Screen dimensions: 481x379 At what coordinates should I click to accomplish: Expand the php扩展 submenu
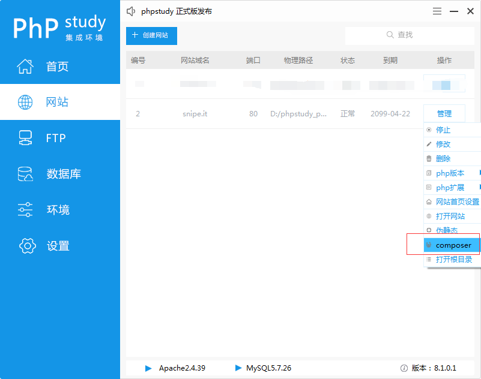[452, 187]
